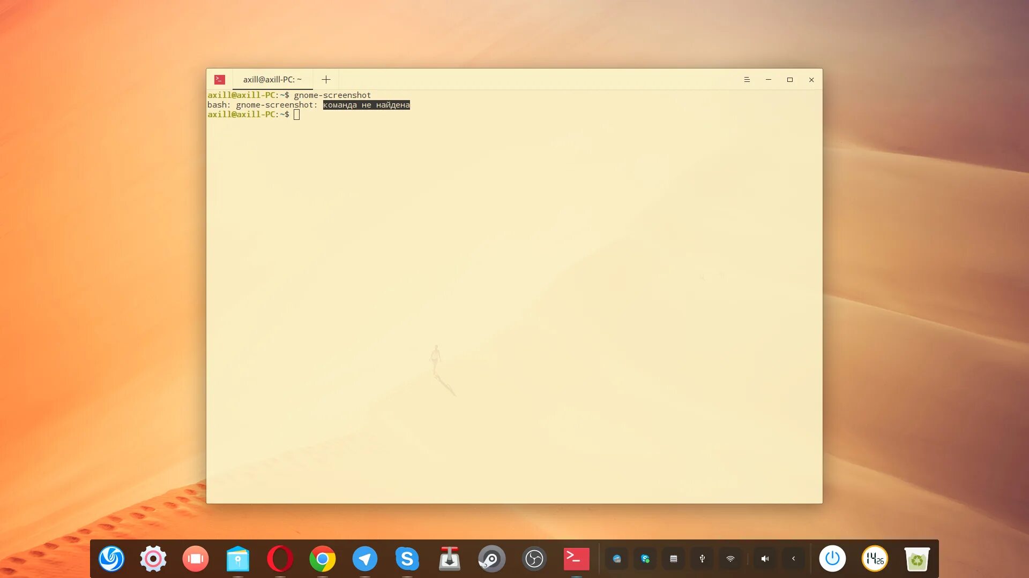Open Telegram from the dock
1029x578 pixels.
[x=364, y=559]
